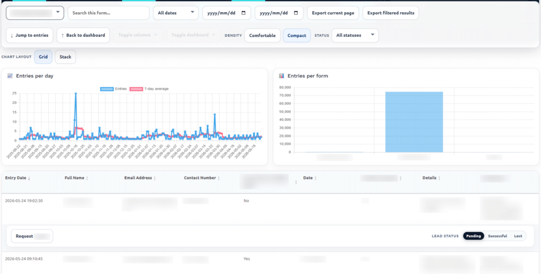The image size is (541, 274).
Task: Select Comfortable density
Action: 262,35
